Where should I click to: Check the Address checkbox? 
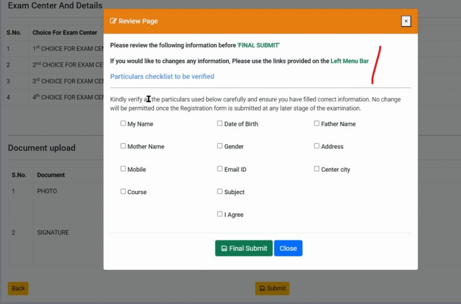[316, 146]
